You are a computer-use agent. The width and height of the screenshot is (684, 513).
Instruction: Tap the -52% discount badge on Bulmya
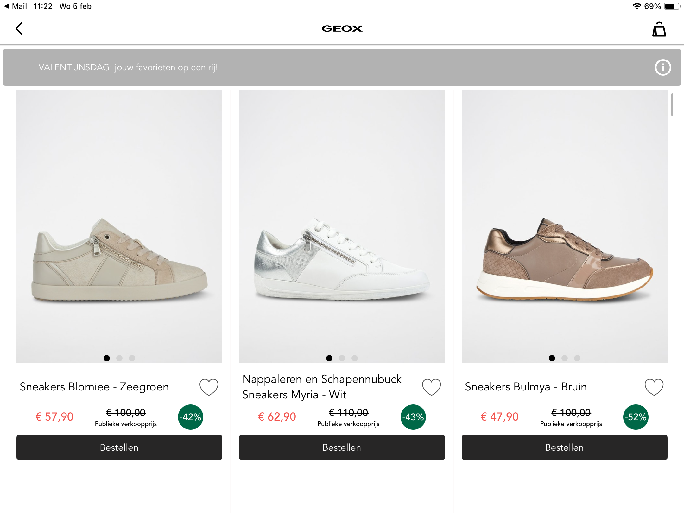[x=635, y=417]
